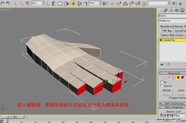Toggle the Percent Snap icon
The width and height of the screenshot is (186, 123).
(x=131, y=3)
